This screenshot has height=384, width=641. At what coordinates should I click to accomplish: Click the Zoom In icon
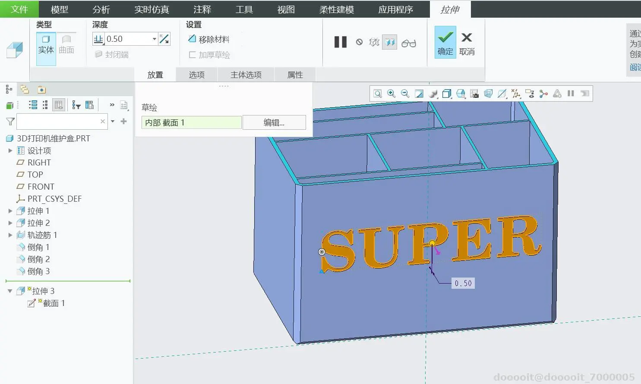pyautogui.click(x=392, y=94)
